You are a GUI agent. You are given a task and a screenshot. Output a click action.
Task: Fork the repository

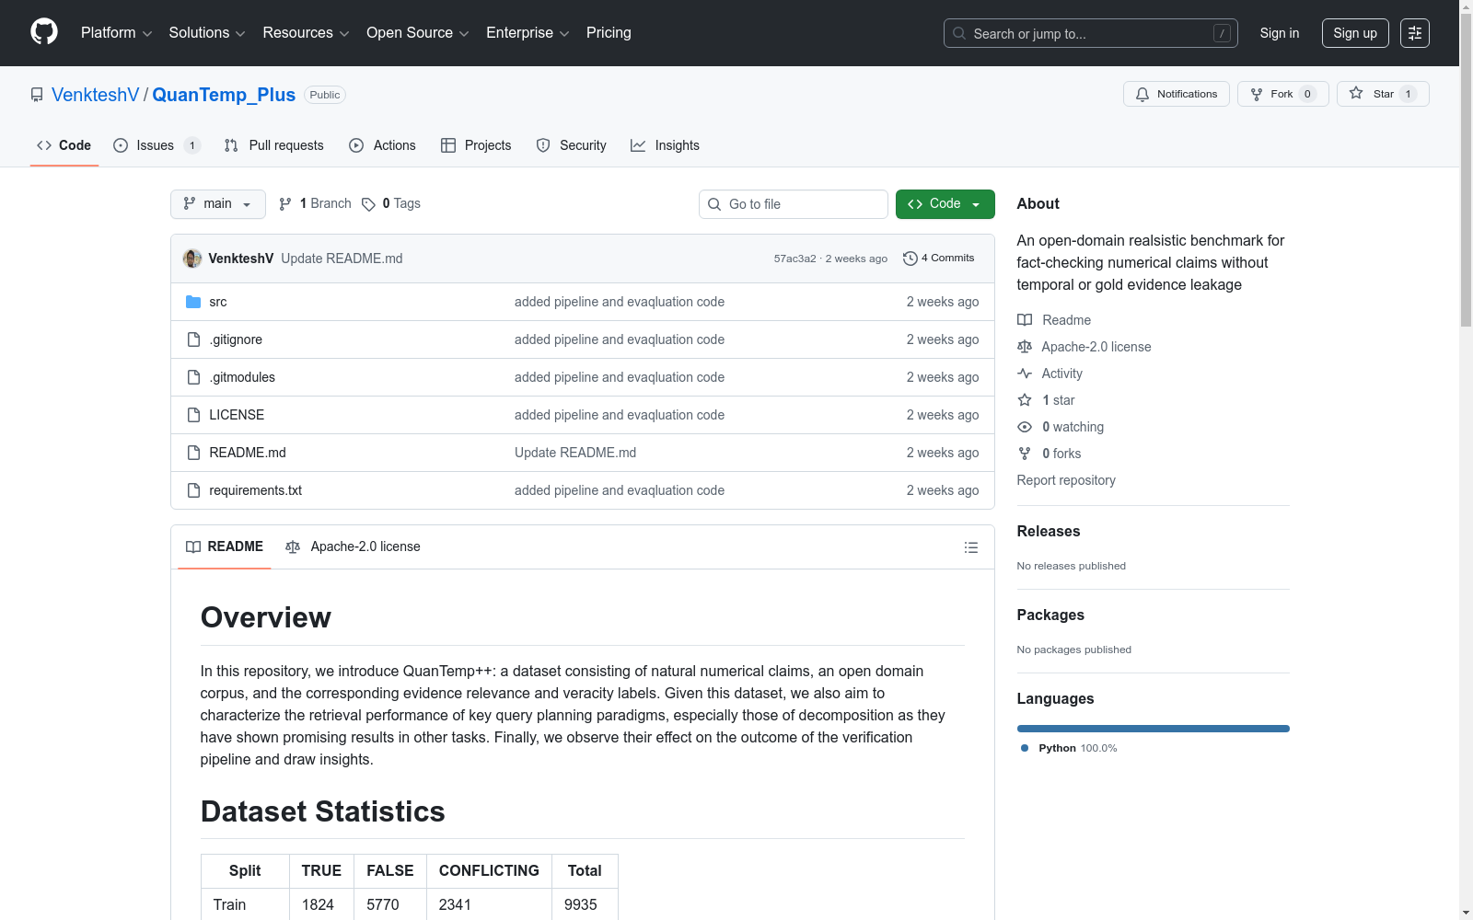(x=1283, y=94)
